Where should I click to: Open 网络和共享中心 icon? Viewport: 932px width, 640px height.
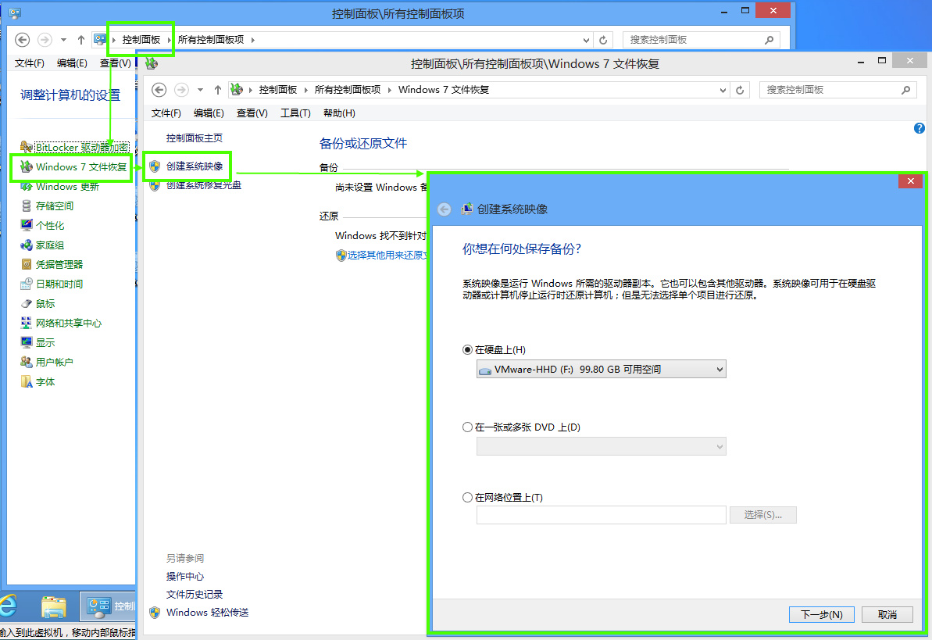[26, 323]
